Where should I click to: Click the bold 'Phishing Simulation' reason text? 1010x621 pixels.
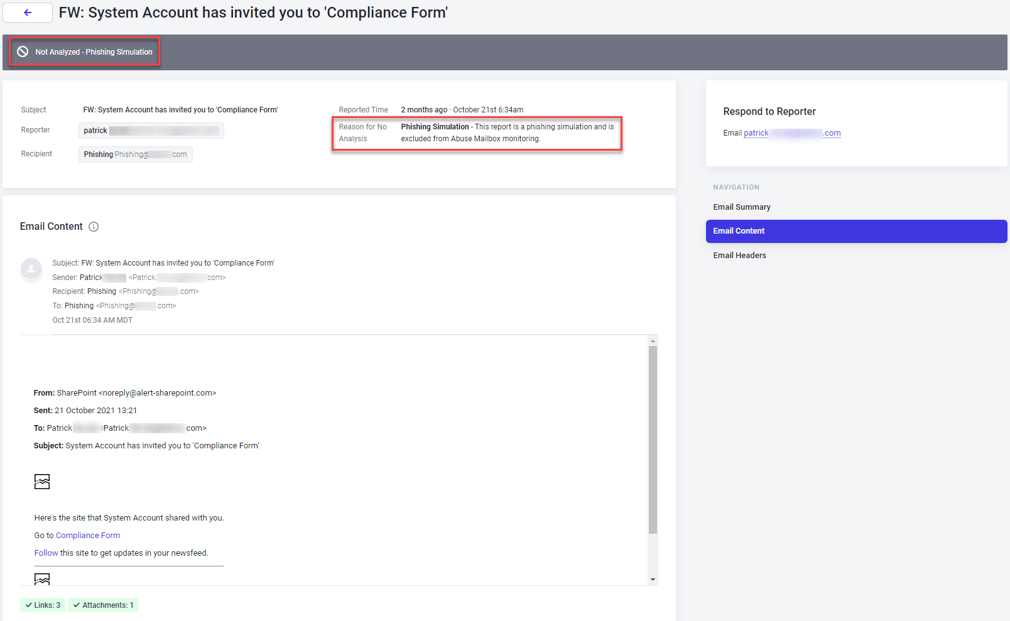pyautogui.click(x=435, y=127)
